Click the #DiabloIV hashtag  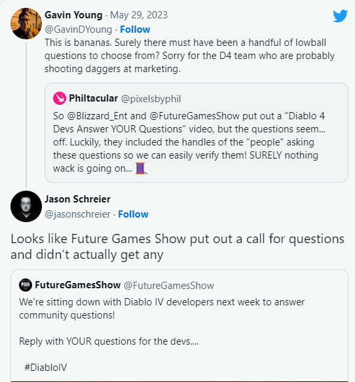(46, 368)
